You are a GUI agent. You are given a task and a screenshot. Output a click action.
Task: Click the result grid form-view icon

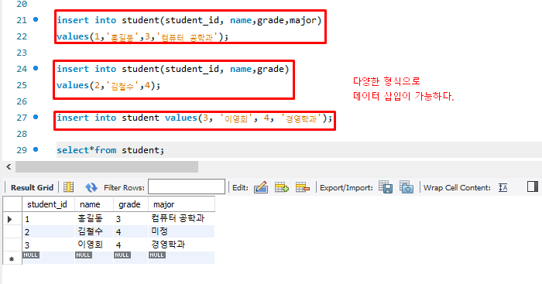pos(68,187)
